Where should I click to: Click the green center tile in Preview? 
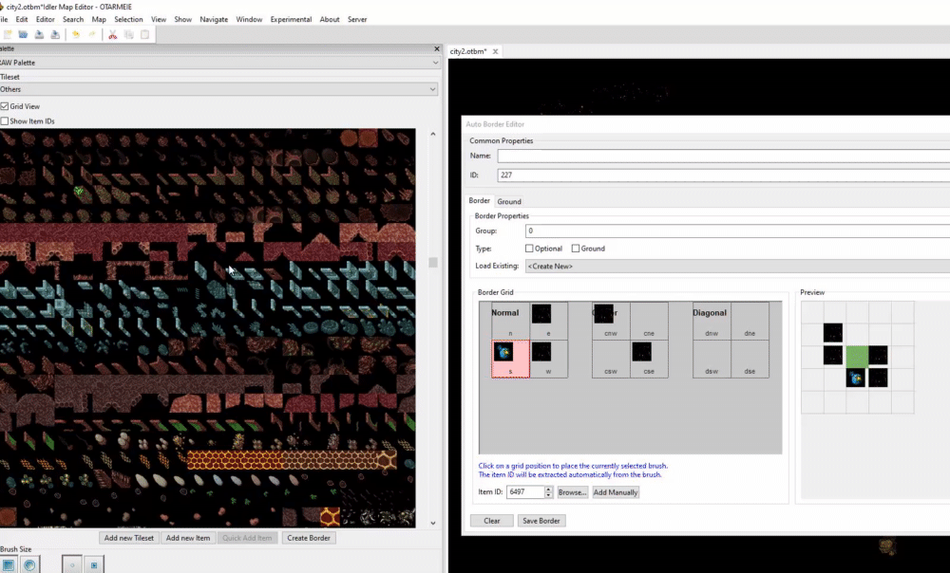click(x=857, y=356)
